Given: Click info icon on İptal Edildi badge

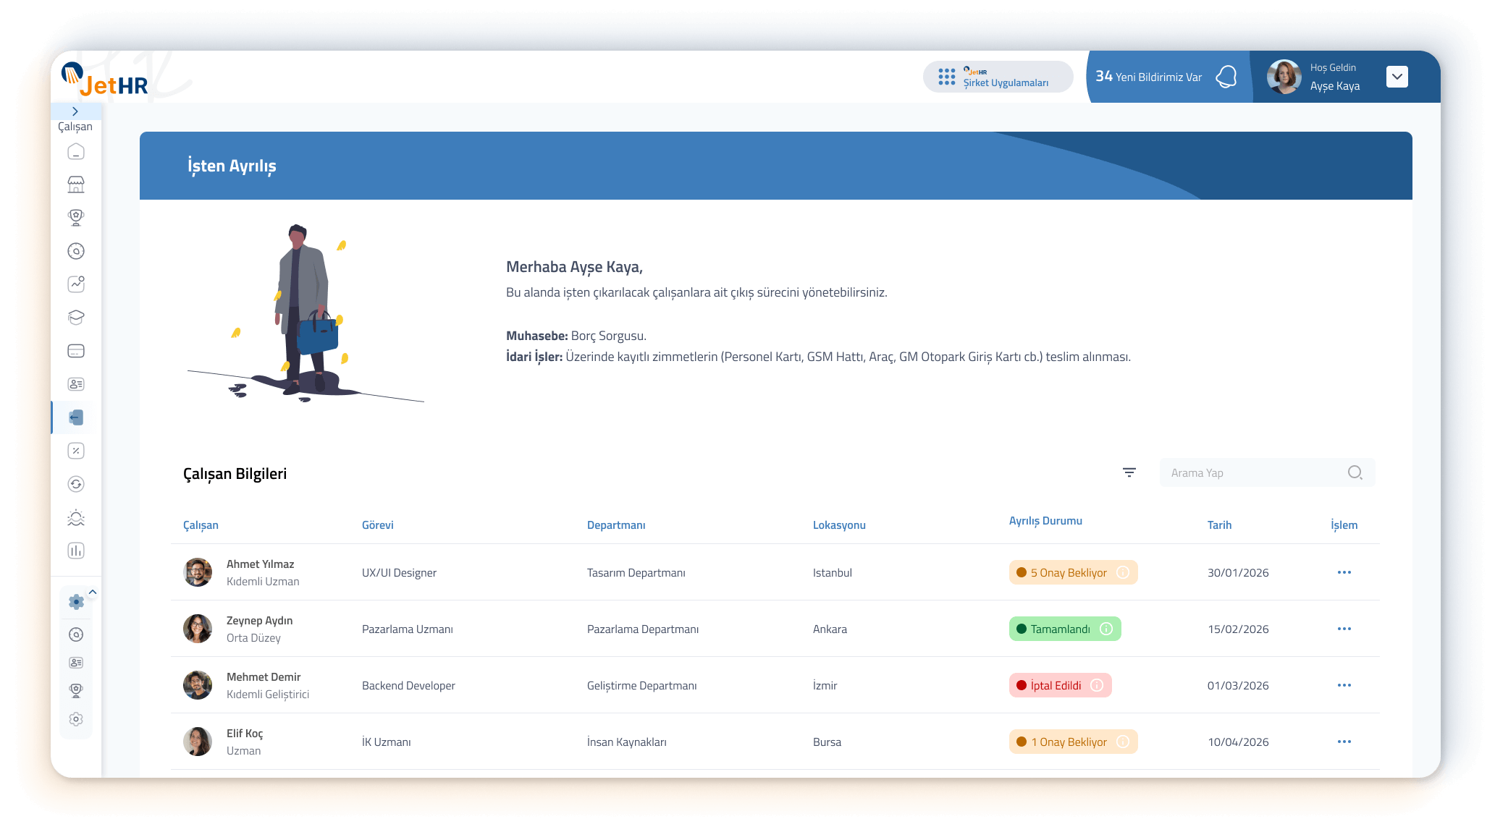Looking at the screenshot, I should coord(1097,685).
